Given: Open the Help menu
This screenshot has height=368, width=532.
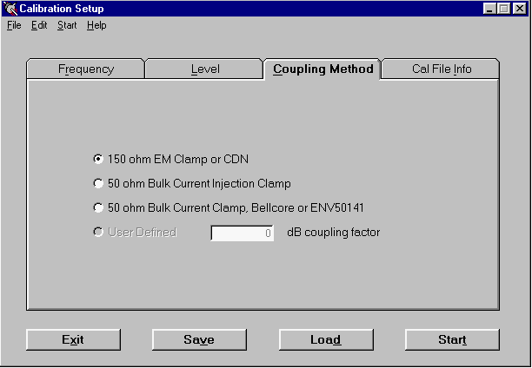Looking at the screenshot, I should pos(96,25).
